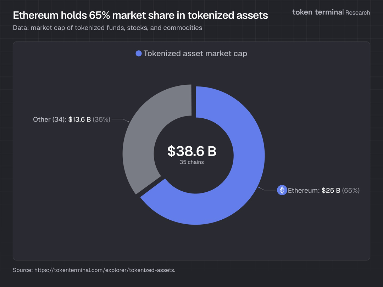The height and width of the screenshot is (287, 383).
Task: Click the token terminal logo text
Action: [318, 12]
